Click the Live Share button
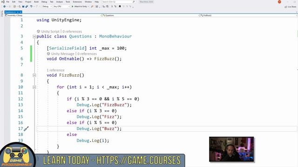Screen dimensions: 298x167 coord(291,6)
